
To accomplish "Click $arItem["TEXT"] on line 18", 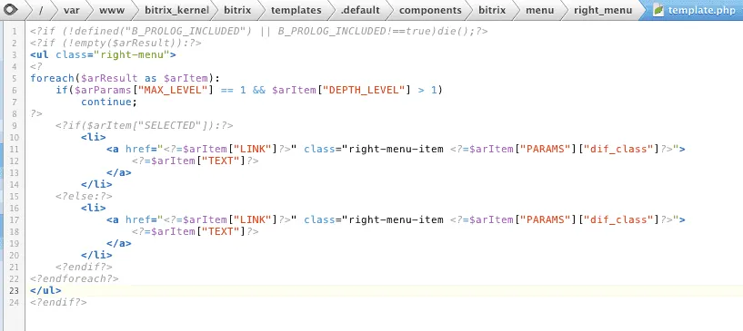I will (198, 232).
